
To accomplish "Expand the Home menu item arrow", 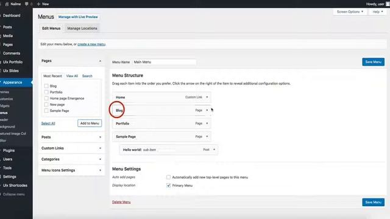I will (207, 97).
